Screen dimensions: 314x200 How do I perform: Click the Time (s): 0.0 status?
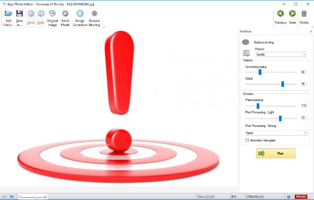click(x=206, y=197)
